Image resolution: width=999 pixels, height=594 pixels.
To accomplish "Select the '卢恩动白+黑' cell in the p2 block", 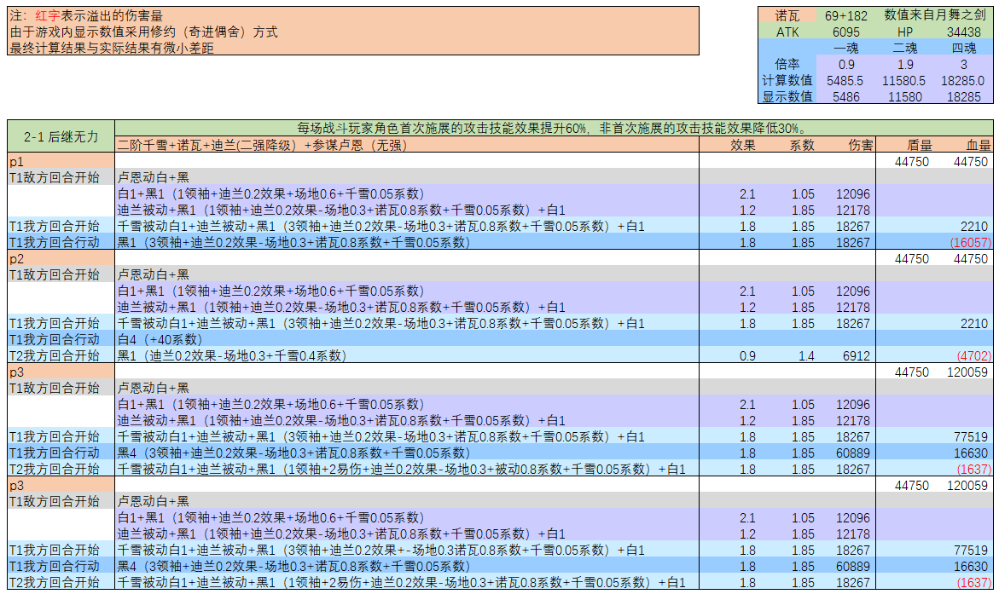I will (406, 274).
